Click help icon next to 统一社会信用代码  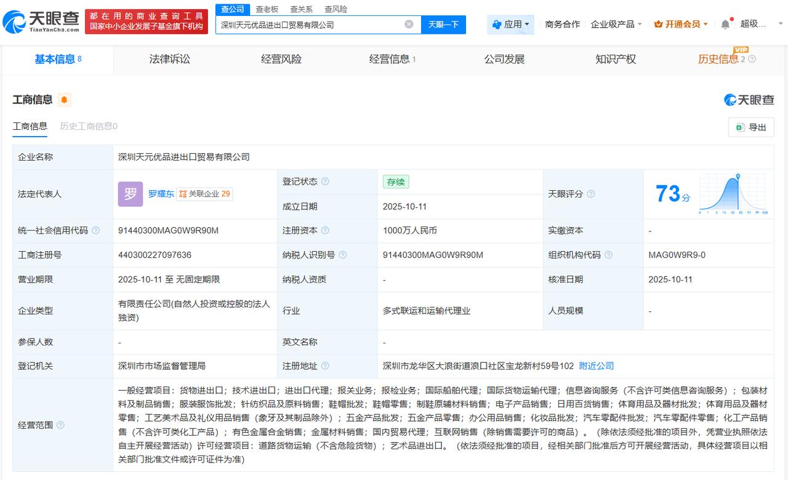(95, 230)
